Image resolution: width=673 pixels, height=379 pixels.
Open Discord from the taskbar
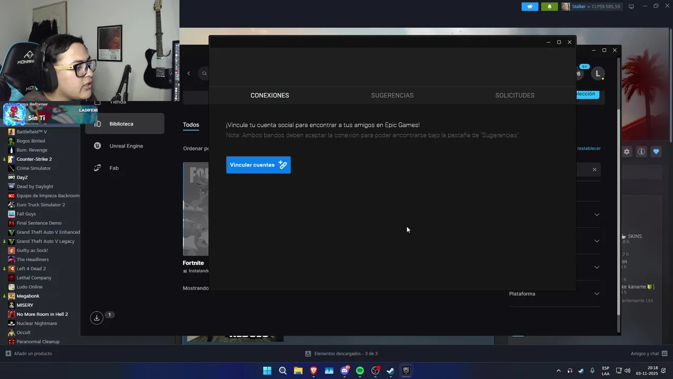point(344,371)
